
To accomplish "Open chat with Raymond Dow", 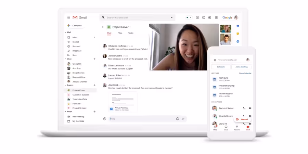I will click(79, 77).
